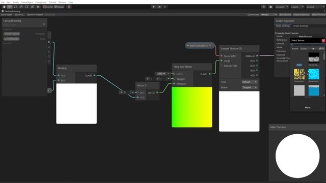Open the Edit menu
Viewport: 326px width, 183px height.
click(9, 2)
